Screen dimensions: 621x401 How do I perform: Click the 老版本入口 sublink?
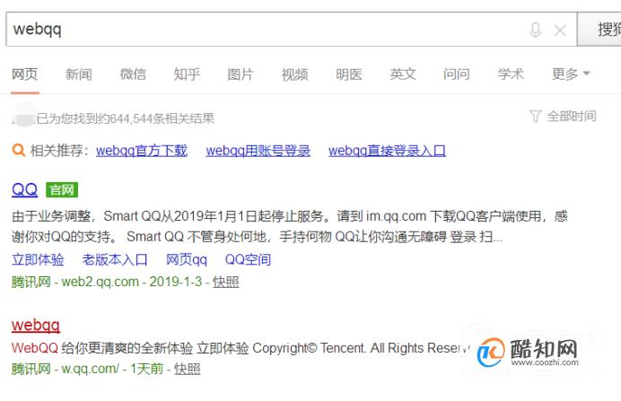tap(115, 259)
